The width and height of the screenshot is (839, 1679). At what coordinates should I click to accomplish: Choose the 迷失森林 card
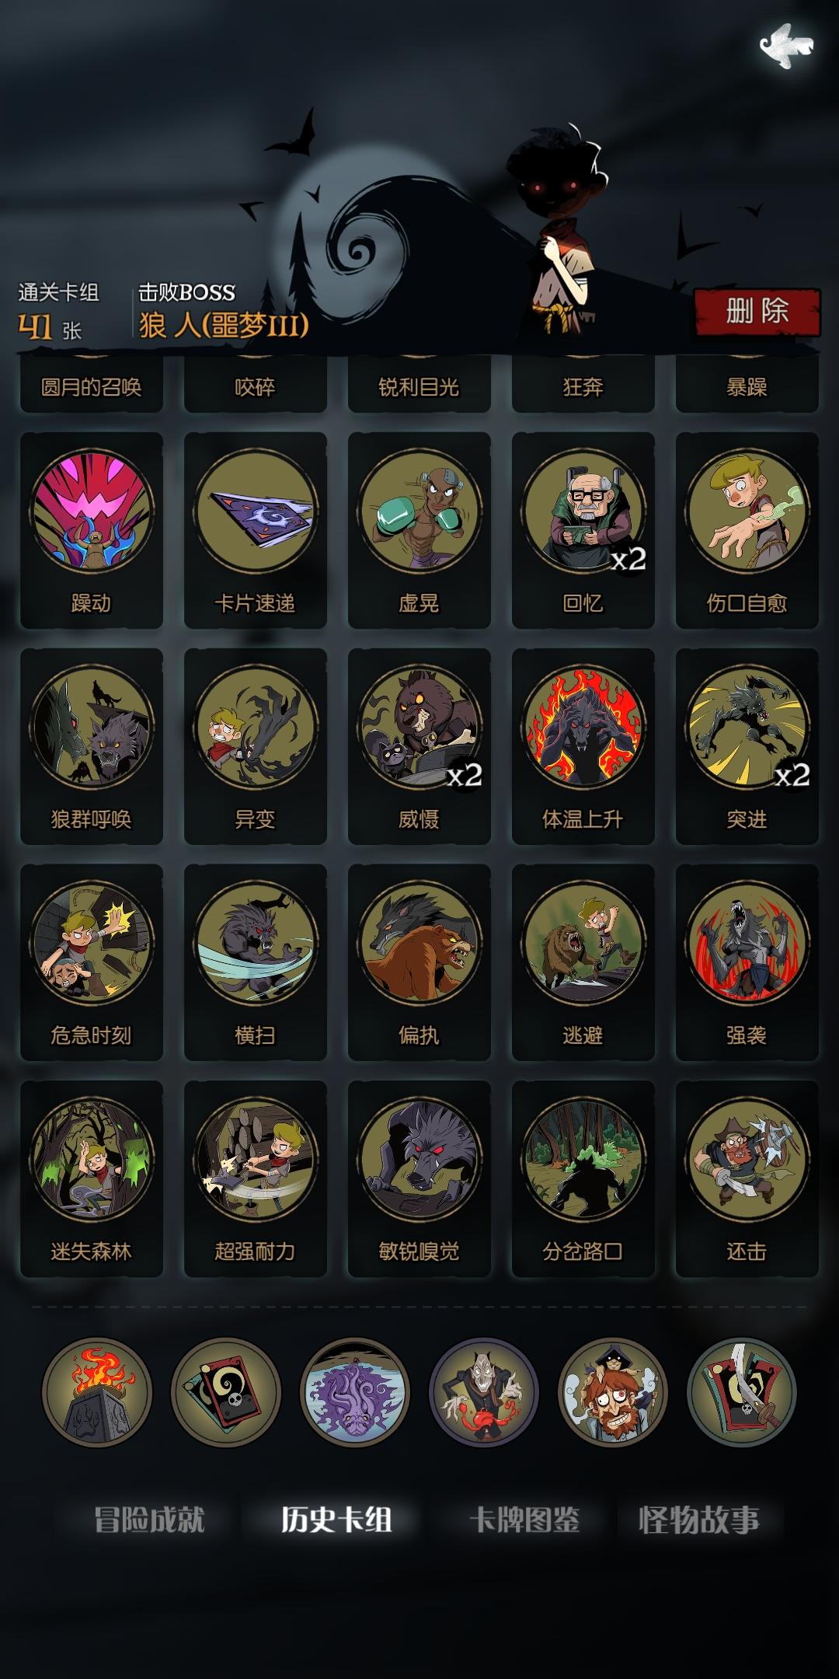tap(92, 1178)
